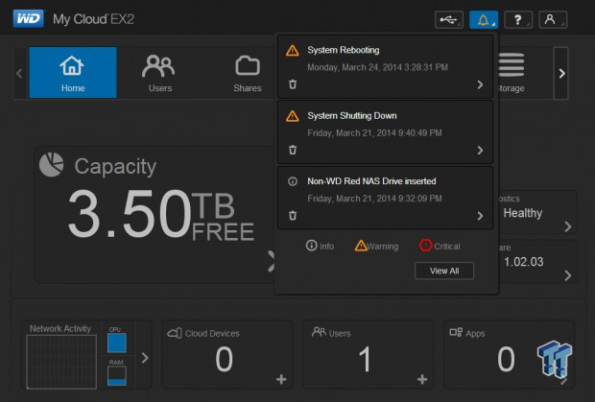This screenshot has height=402, width=595.
Task: Add a user with plus icon
Action: click(x=422, y=379)
